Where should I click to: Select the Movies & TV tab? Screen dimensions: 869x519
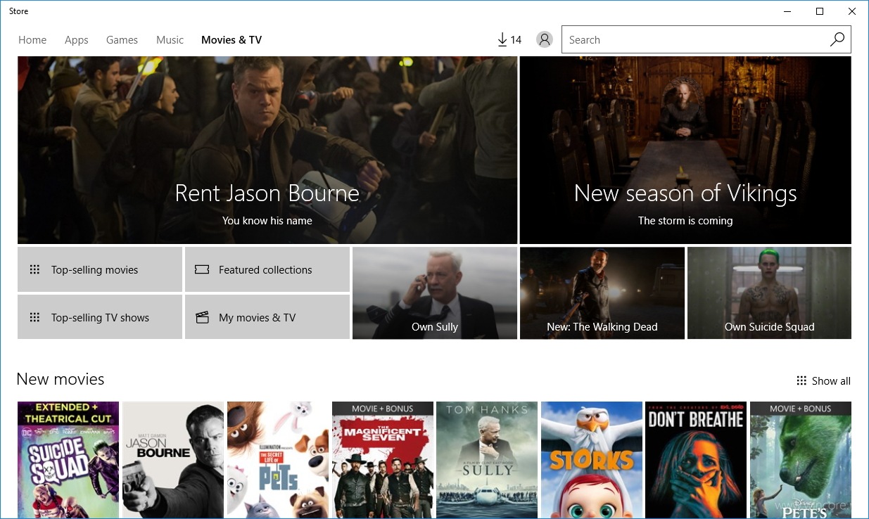[231, 40]
